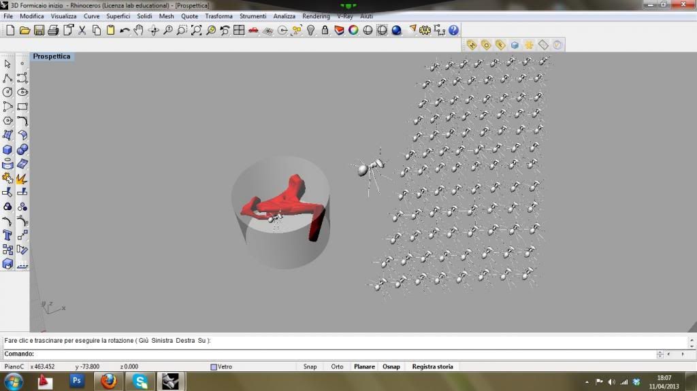Open the Mesh menu
The image size is (697, 391).
click(167, 16)
